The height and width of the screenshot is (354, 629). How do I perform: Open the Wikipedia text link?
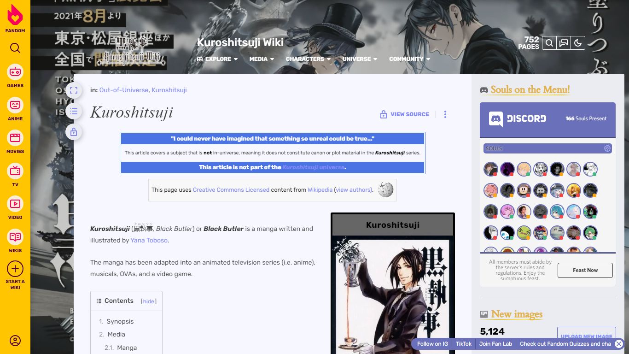[x=320, y=190]
